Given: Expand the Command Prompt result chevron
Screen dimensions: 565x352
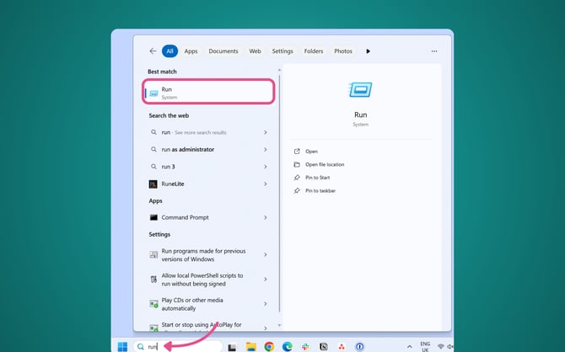Looking at the screenshot, I should [x=266, y=217].
